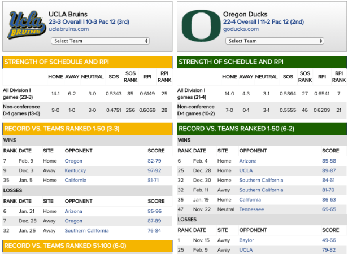Open the 69-65 Tennessee game score
Image resolution: width=348 pixels, height=254 pixels.
330,209
